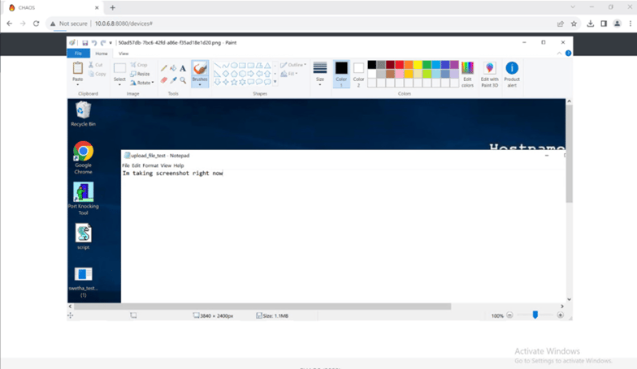Click the zoom slider handle
637x369 pixels.
pyautogui.click(x=534, y=315)
